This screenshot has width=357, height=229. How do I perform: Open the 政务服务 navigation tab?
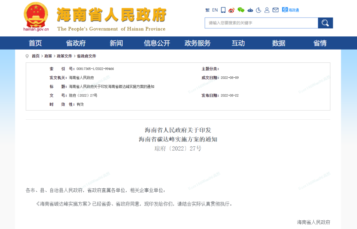tap(197, 43)
